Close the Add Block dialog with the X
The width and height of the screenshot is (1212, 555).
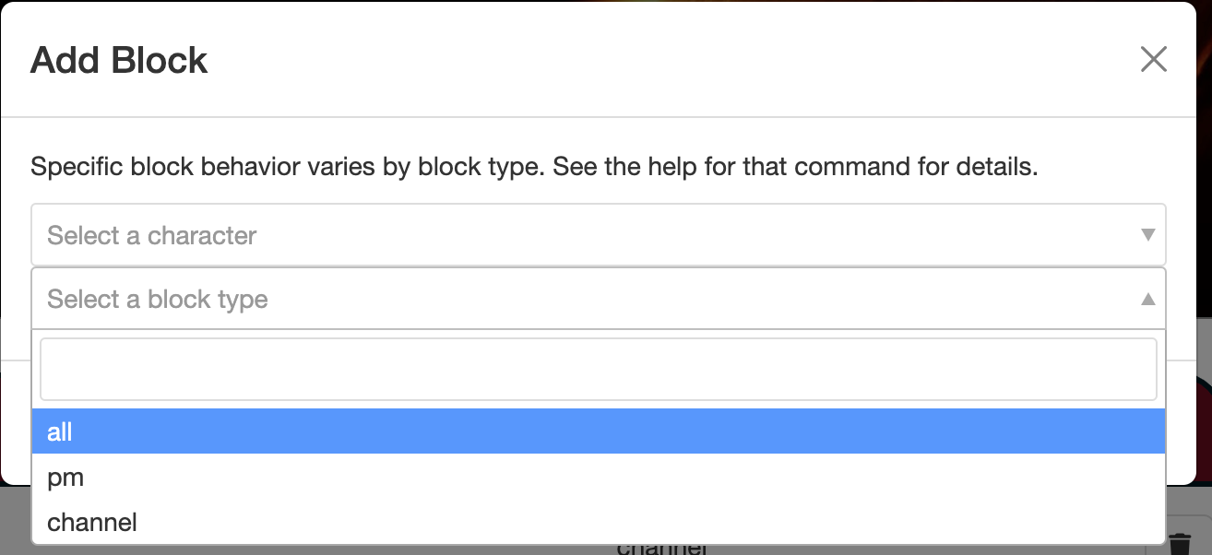tap(1154, 60)
